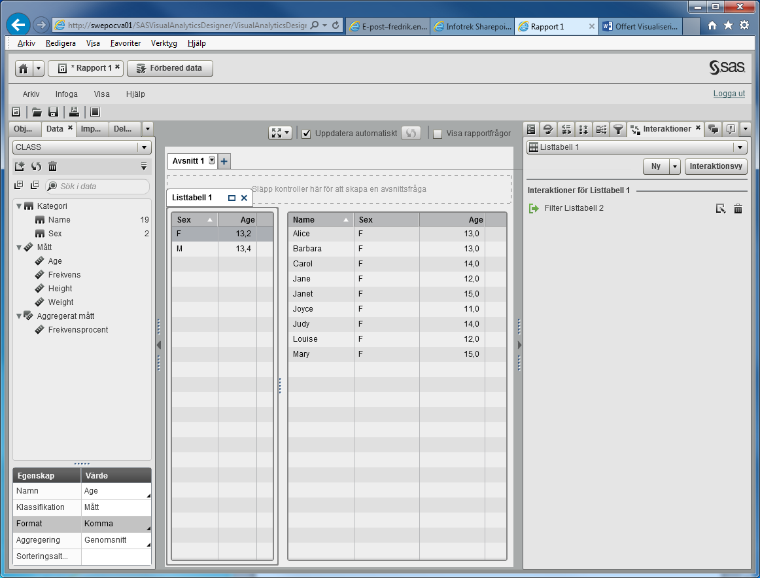This screenshot has width=760, height=578.
Task: Open a report using the folder icon
Action: click(x=36, y=112)
